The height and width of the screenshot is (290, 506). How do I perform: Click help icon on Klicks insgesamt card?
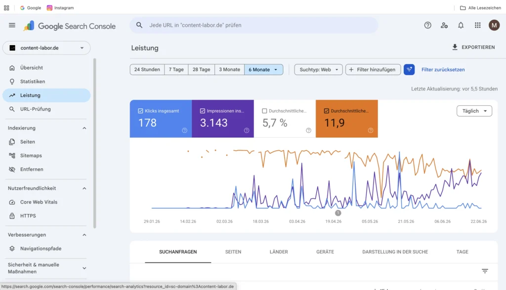(x=185, y=130)
